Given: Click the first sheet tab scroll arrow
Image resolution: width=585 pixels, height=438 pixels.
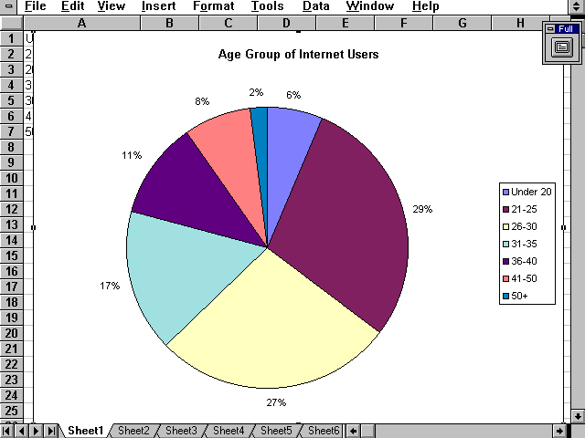Looking at the screenshot, I should [7, 431].
